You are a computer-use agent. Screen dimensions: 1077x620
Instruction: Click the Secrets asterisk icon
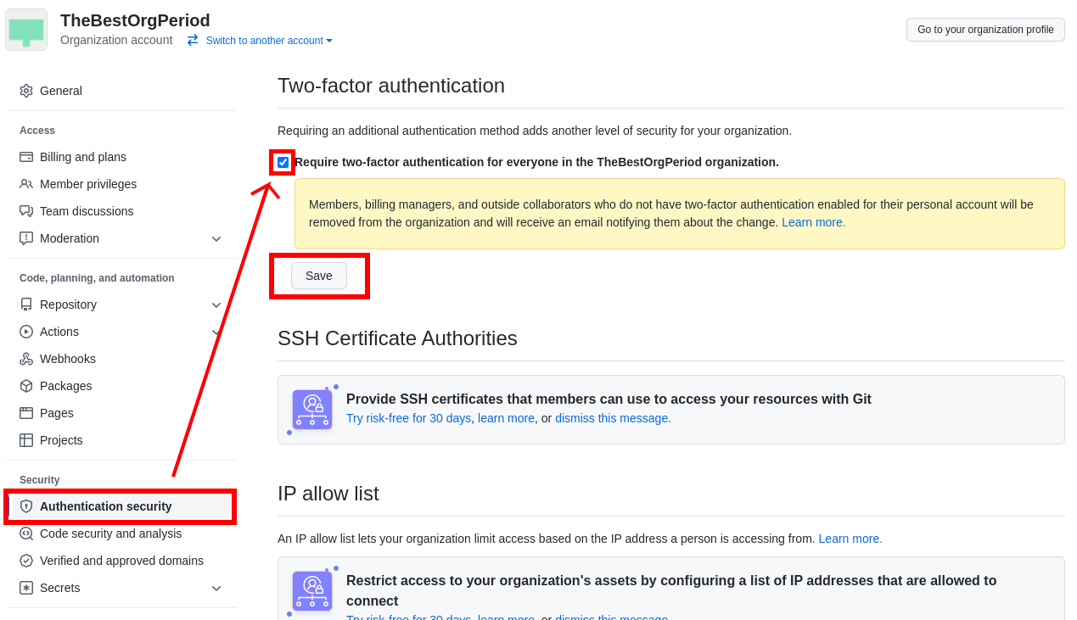(x=26, y=588)
